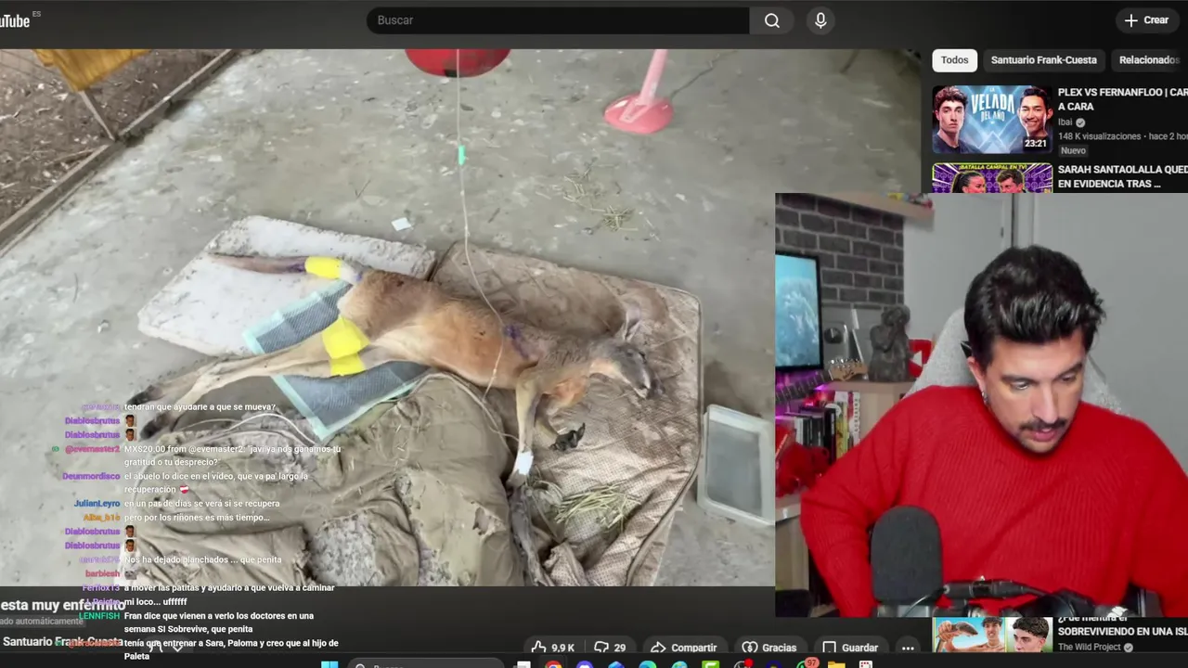Open the La Velada del Año video thumbnail
Image resolution: width=1188 pixels, height=668 pixels.
pos(992,120)
